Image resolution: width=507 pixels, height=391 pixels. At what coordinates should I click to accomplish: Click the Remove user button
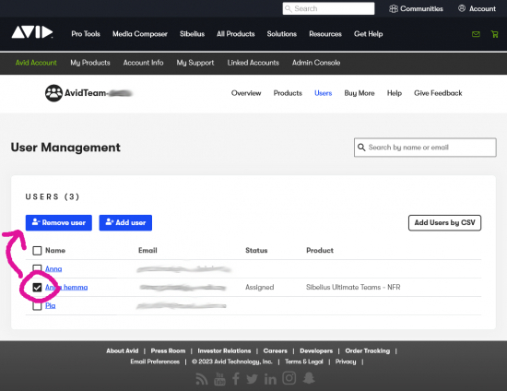pyautogui.click(x=59, y=223)
